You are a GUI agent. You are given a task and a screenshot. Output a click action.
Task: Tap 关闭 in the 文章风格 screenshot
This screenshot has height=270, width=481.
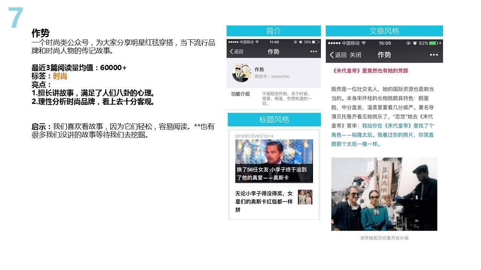[x=355, y=55]
